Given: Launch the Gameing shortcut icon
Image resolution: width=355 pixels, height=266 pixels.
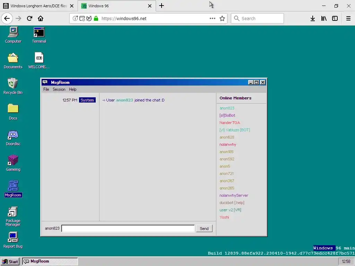Looking at the screenshot, I should pyautogui.click(x=13, y=163).
